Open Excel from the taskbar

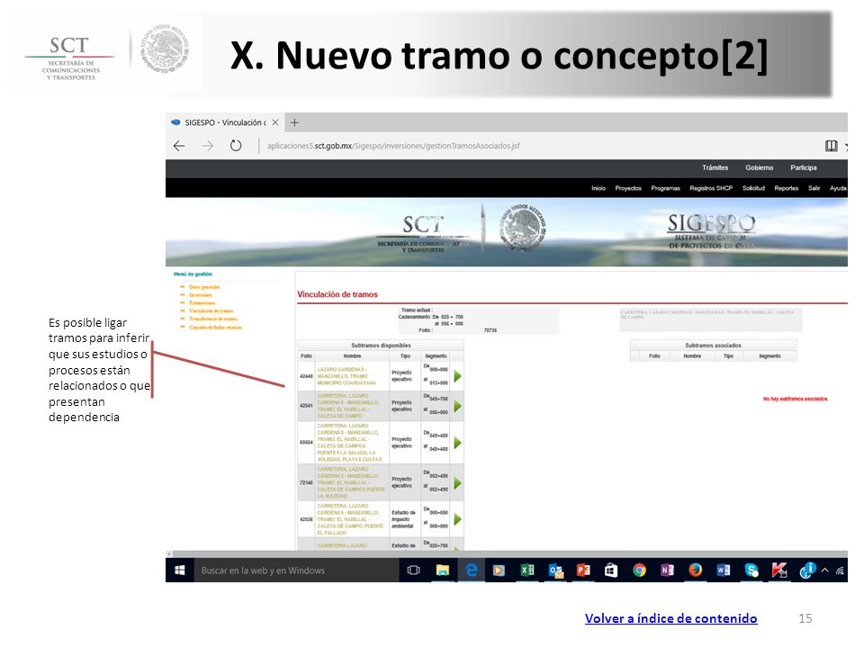coord(527,571)
